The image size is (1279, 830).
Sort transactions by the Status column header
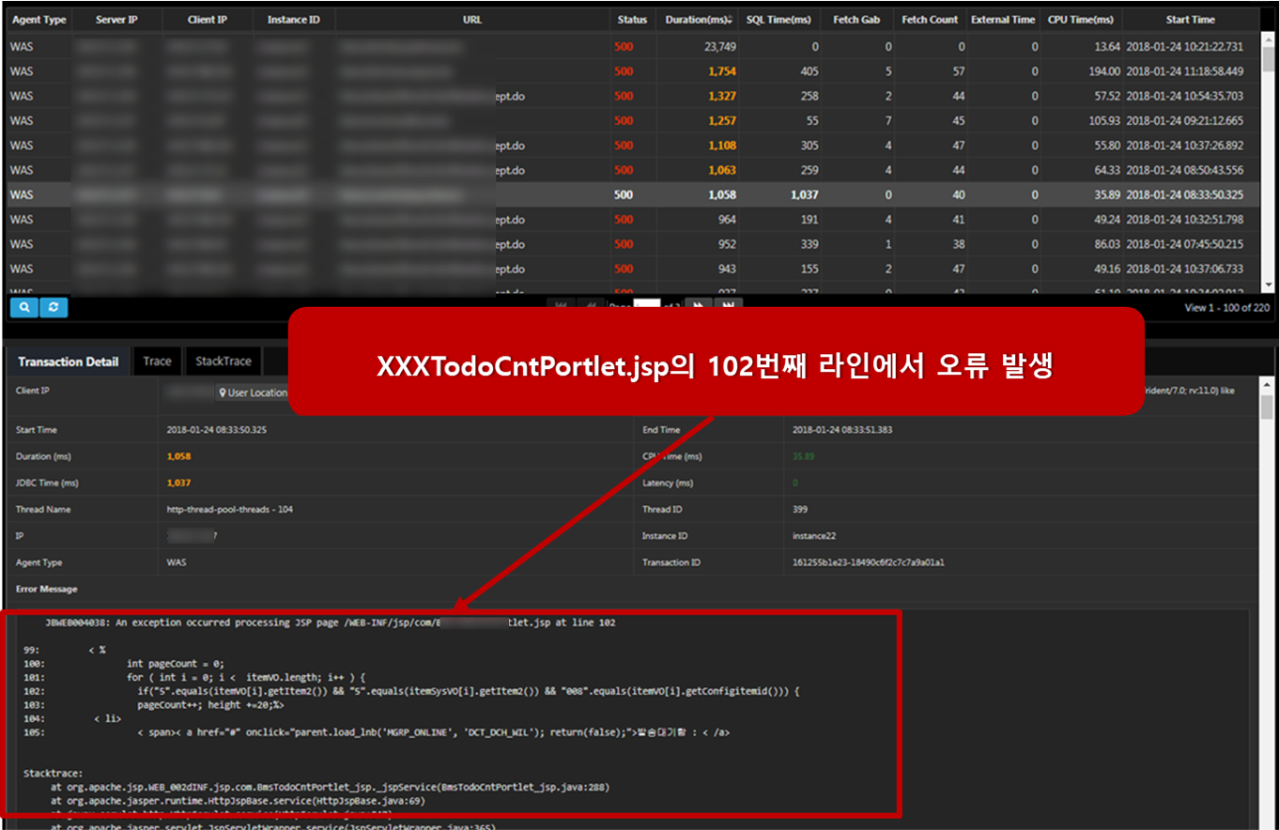tap(632, 19)
